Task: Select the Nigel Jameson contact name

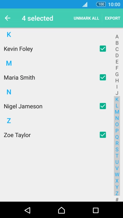Action: click(x=23, y=106)
